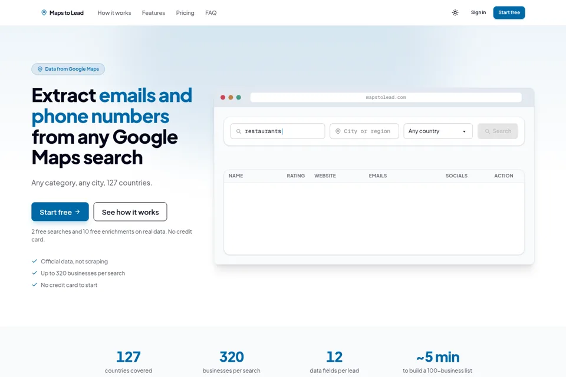The image size is (566, 377).
Task: Click the Sign in link
Action: 478,12
